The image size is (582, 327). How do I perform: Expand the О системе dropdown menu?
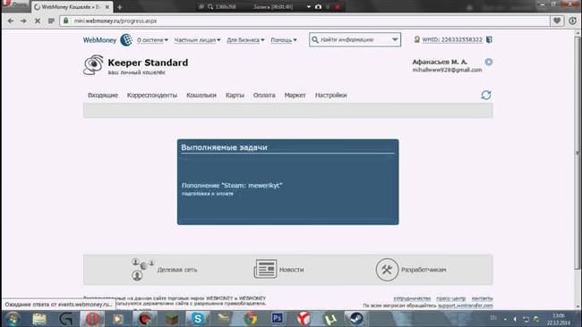(x=152, y=40)
